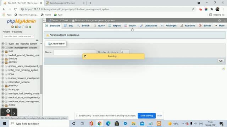Expand the hrms database node
This screenshot has width=227, height=127.
click(3, 74)
